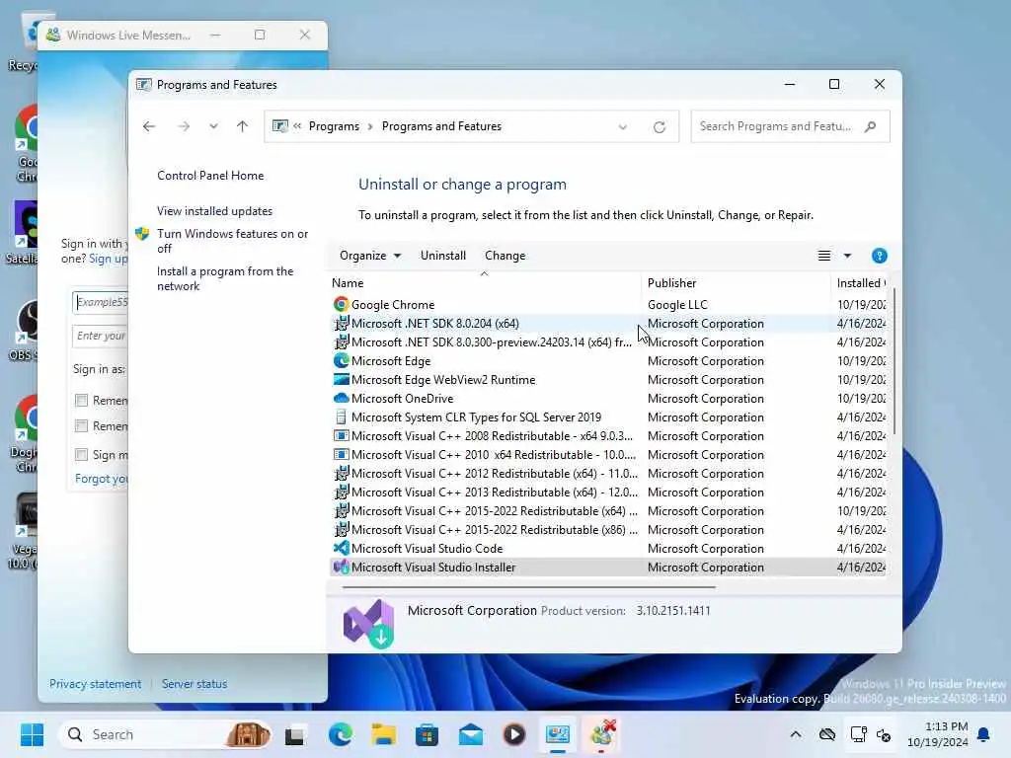Open the Windows Start menu
This screenshot has height=758, width=1011.
(x=32, y=734)
